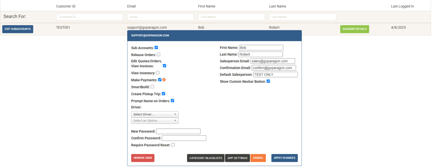This screenshot has width=433, height=168.
Task: Click the Apply Changes button
Action: click(x=285, y=158)
